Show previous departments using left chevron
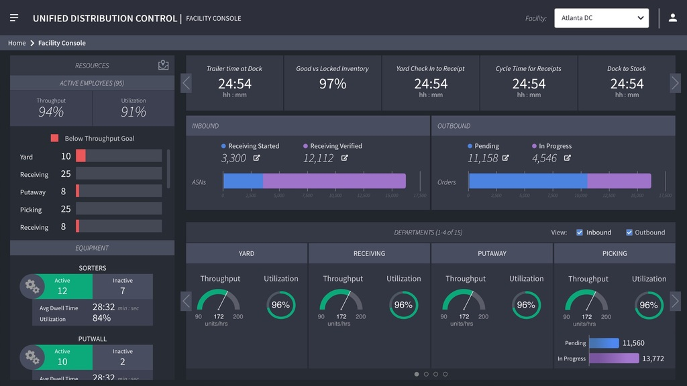The image size is (687, 386). click(186, 301)
